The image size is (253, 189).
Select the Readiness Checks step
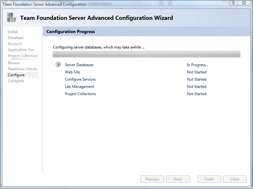(x=23, y=69)
